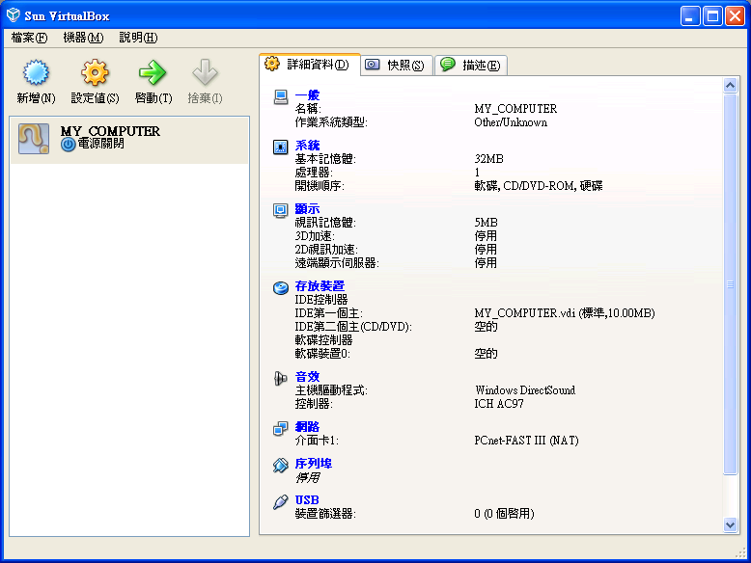Image resolution: width=751 pixels, height=563 pixels.
Task: Click the Discard (捨棄) down-arrow icon
Action: tap(205, 72)
